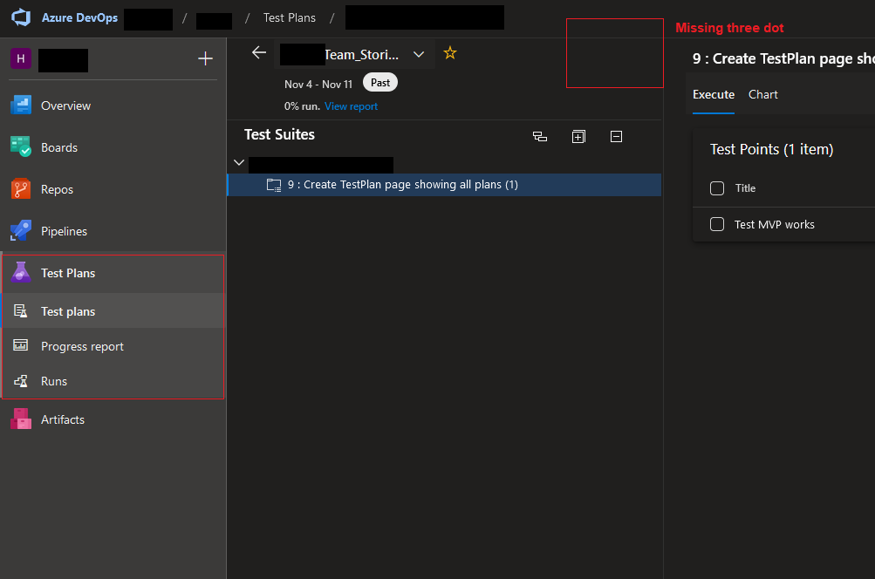Click the Runs icon
Image resolution: width=875 pixels, height=579 pixels.
click(21, 381)
